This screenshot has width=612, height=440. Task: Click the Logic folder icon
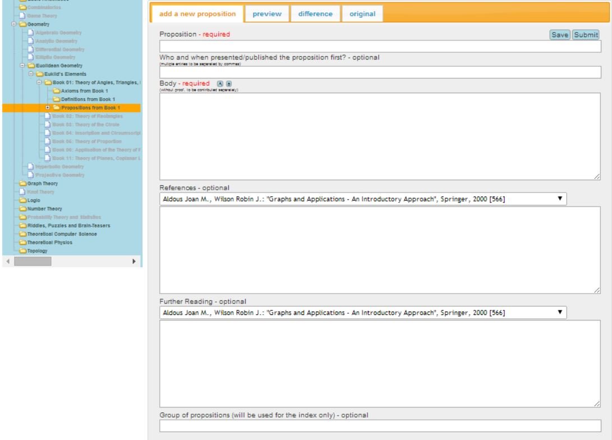click(24, 200)
